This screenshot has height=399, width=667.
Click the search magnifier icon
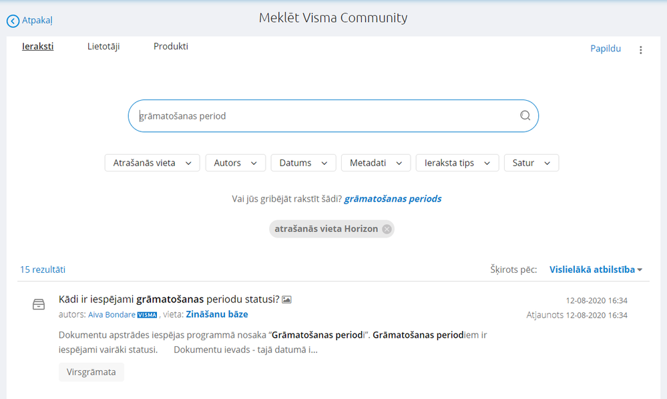(525, 115)
